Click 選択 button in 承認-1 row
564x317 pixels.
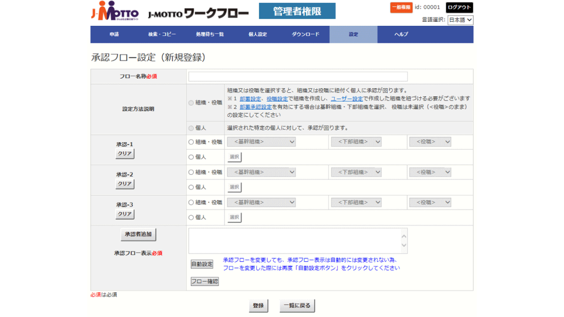pos(234,157)
